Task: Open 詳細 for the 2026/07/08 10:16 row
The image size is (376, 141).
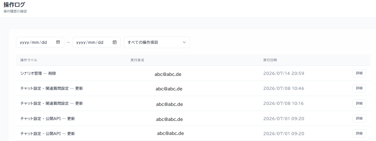Action: tap(359, 103)
